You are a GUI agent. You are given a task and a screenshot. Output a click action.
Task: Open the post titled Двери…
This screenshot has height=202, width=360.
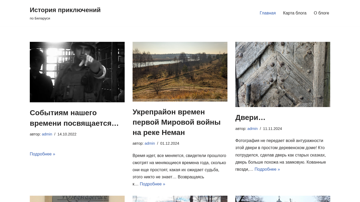(250, 117)
